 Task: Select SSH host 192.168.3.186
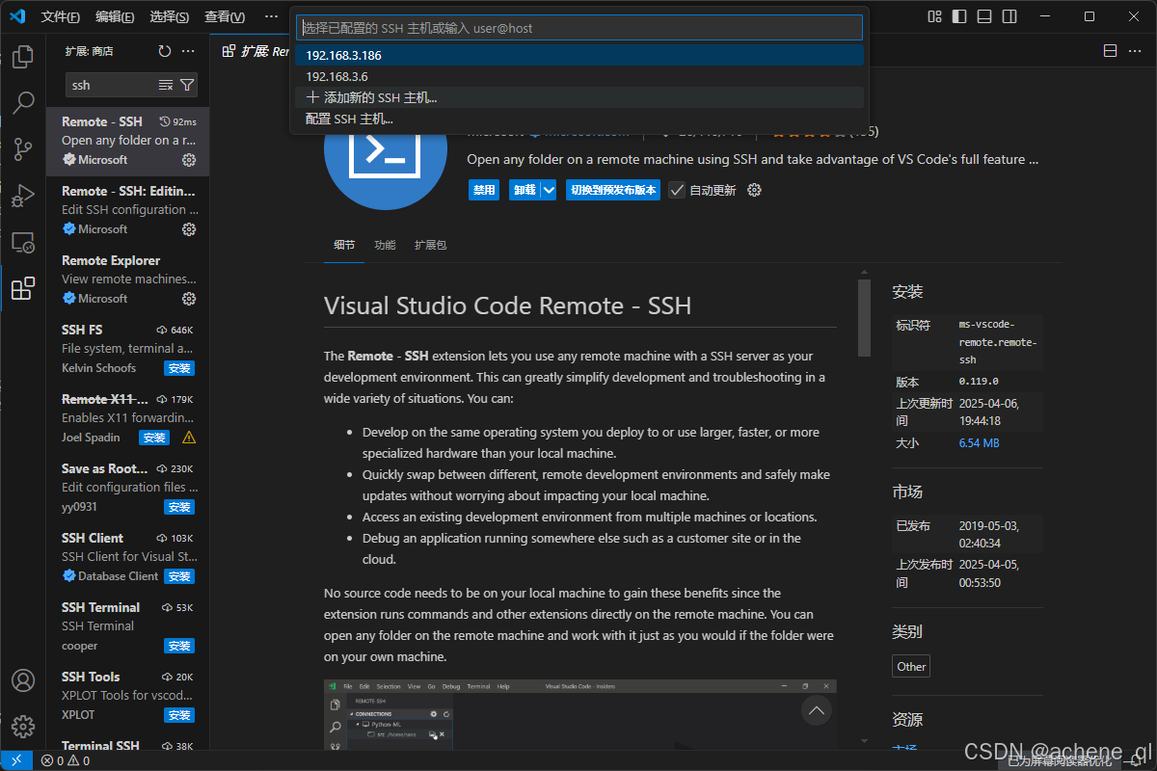coord(579,55)
